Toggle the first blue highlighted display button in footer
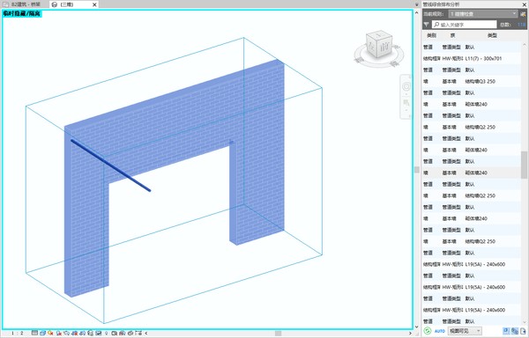 point(506,331)
